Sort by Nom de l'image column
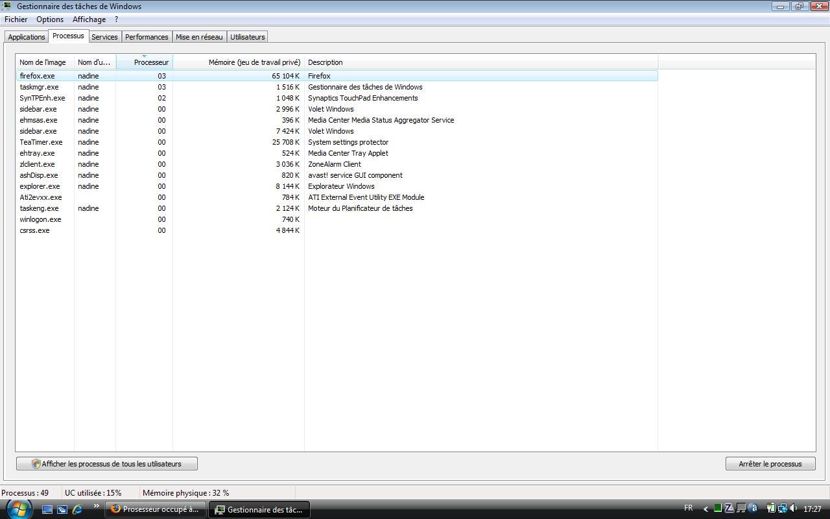Screen dimensions: 830x519 (45, 62)
